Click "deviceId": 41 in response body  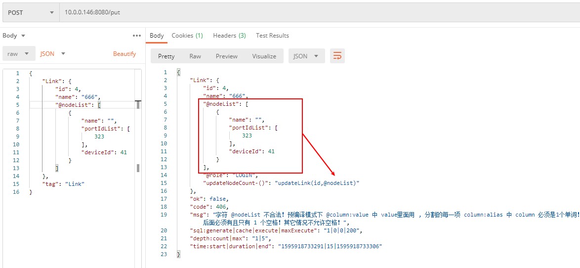click(252, 151)
